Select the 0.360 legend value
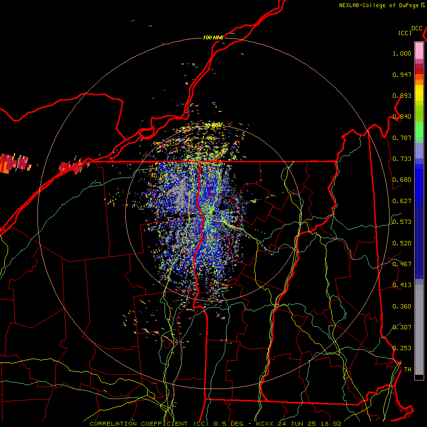This screenshot has height=427, width=427. pos(402,306)
